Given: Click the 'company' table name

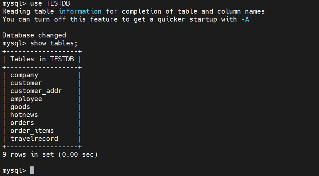Looking at the screenshot, I should (x=24, y=75).
